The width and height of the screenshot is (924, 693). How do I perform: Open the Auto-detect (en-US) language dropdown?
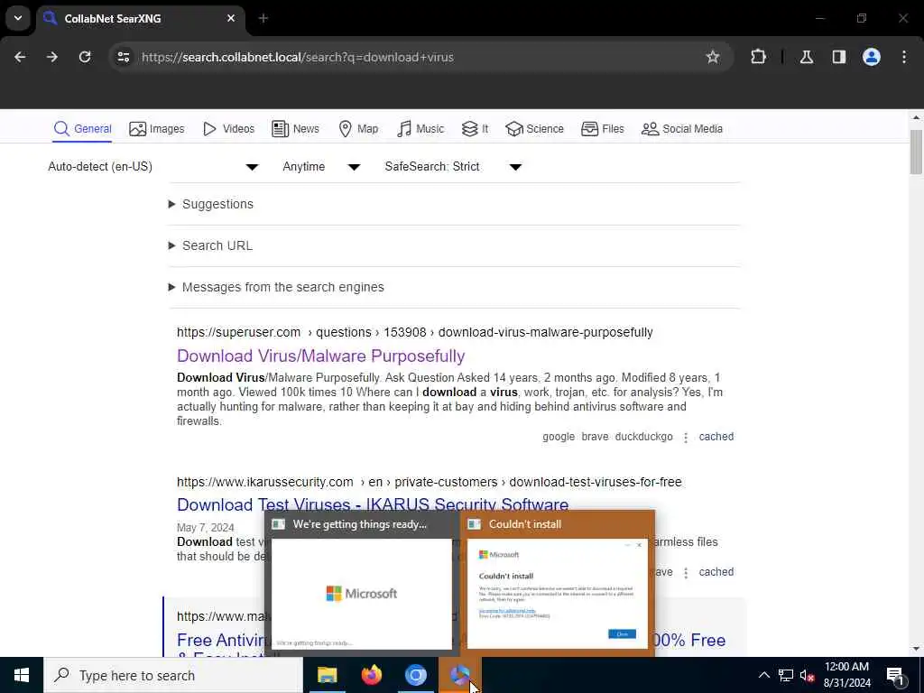(x=153, y=167)
